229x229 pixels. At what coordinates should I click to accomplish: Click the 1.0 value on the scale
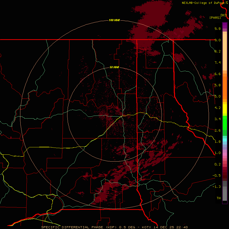pyautogui.click(x=218, y=153)
